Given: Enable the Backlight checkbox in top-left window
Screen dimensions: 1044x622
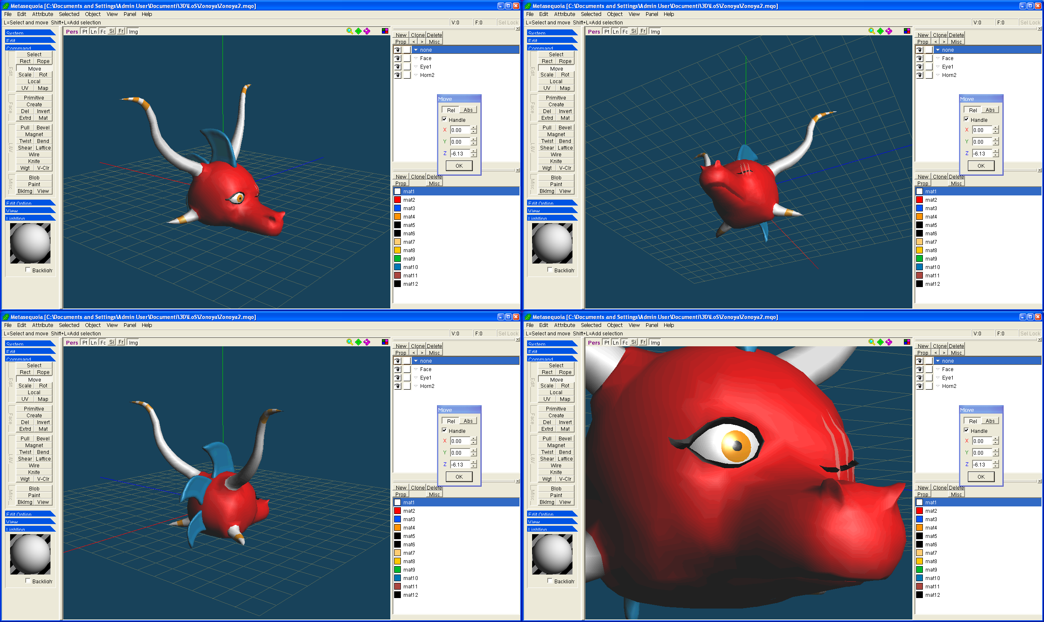Looking at the screenshot, I should (28, 270).
